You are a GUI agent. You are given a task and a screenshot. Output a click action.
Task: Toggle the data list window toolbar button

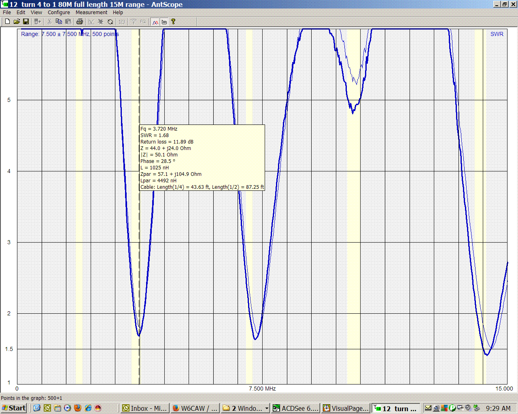pyautogui.click(x=164, y=22)
